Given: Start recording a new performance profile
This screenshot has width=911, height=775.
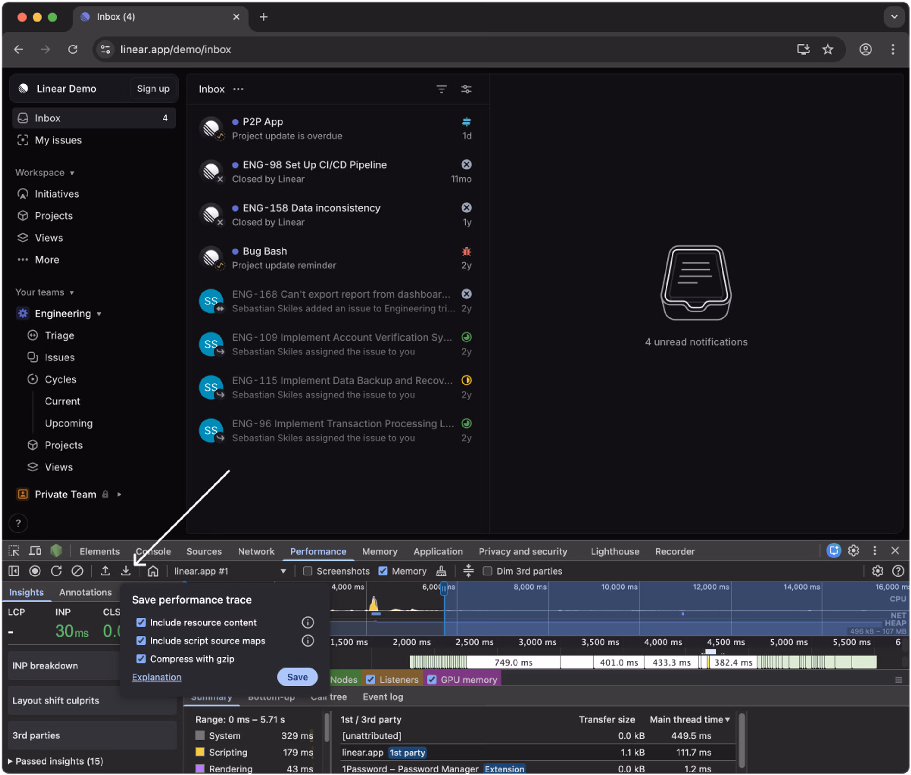Looking at the screenshot, I should pos(35,571).
